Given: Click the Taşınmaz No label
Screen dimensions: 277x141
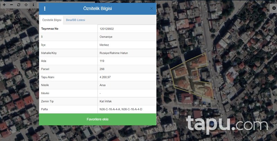Looking at the screenshot, I should (x=50, y=29).
